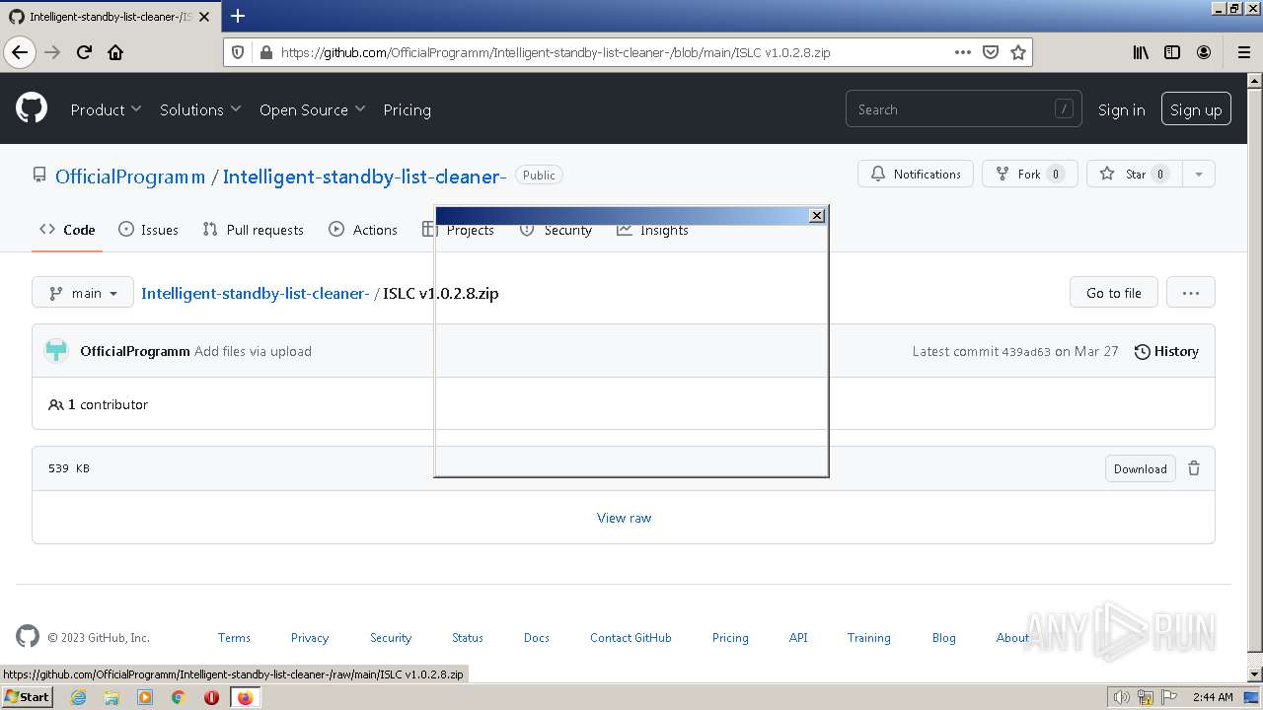Open the Insights tab
This screenshot has height=710, width=1263.
coord(652,230)
